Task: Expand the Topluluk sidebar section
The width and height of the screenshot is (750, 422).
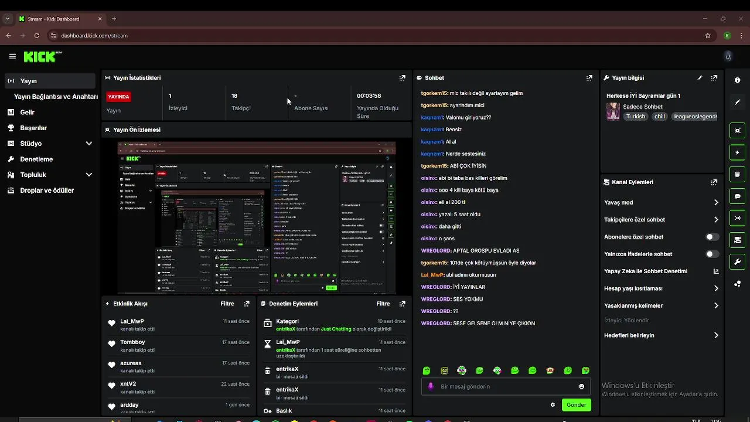Action: point(89,175)
